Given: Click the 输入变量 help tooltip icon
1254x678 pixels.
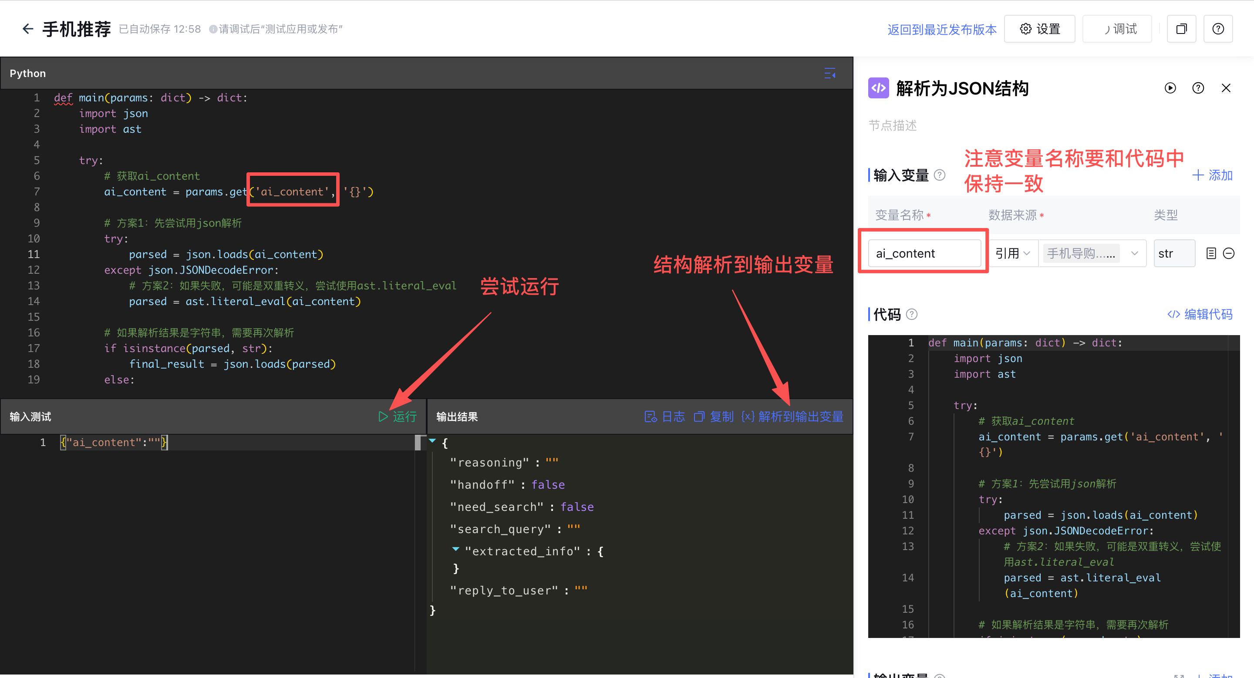Looking at the screenshot, I should (x=940, y=175).
